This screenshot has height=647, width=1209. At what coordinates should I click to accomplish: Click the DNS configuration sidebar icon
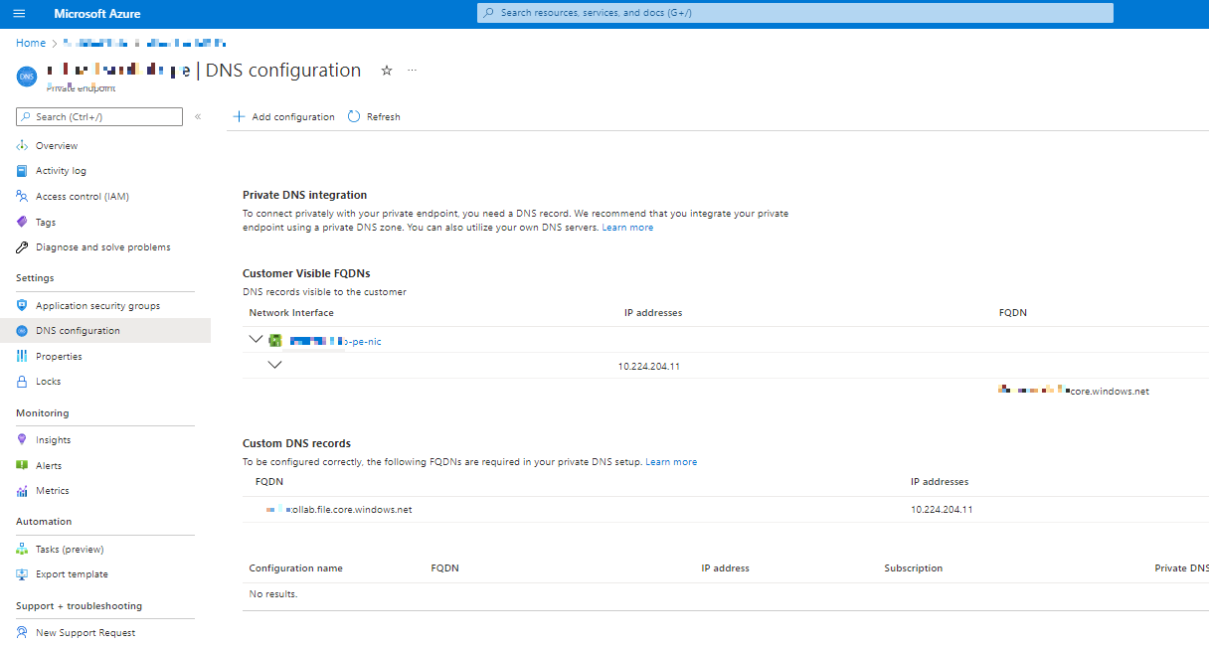tap(22, 331)
